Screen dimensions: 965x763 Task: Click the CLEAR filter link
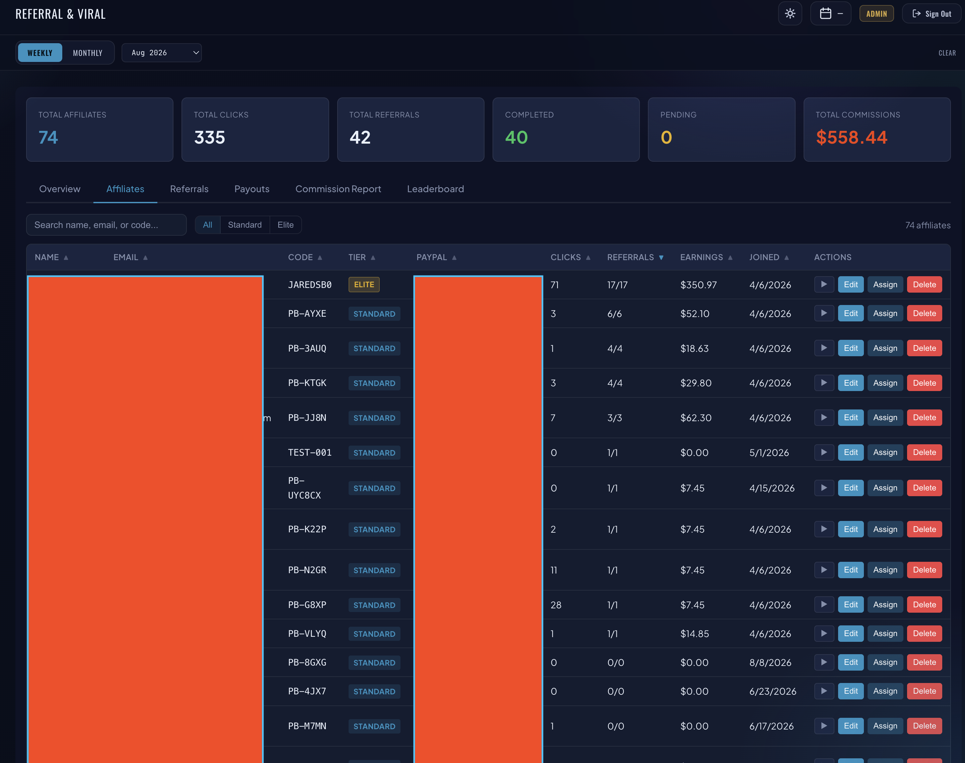click(947, 53)
